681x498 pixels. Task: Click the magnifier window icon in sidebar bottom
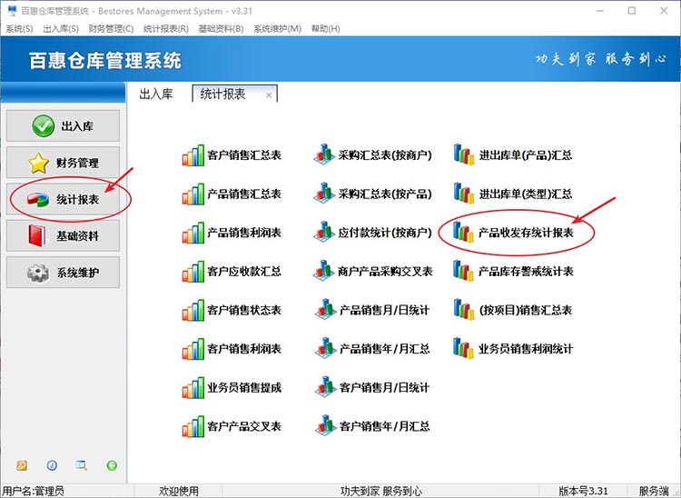[81, 465]
